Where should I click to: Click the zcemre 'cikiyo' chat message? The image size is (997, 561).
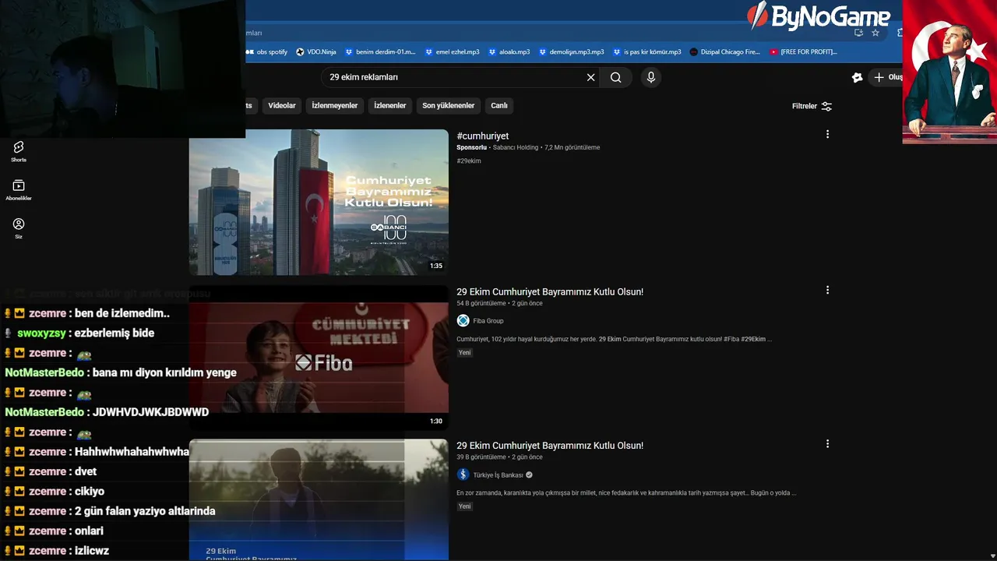(x=90, y=492)
